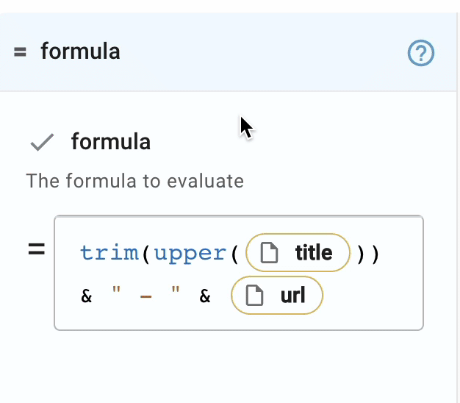This screenshot has width=460, height=403.
Task: Click the document icon in title chip
Action: tap(269, 252)
